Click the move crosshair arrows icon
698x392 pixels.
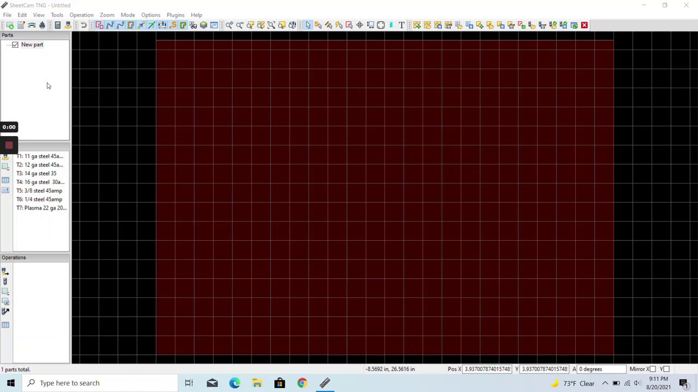pos(359,25)
